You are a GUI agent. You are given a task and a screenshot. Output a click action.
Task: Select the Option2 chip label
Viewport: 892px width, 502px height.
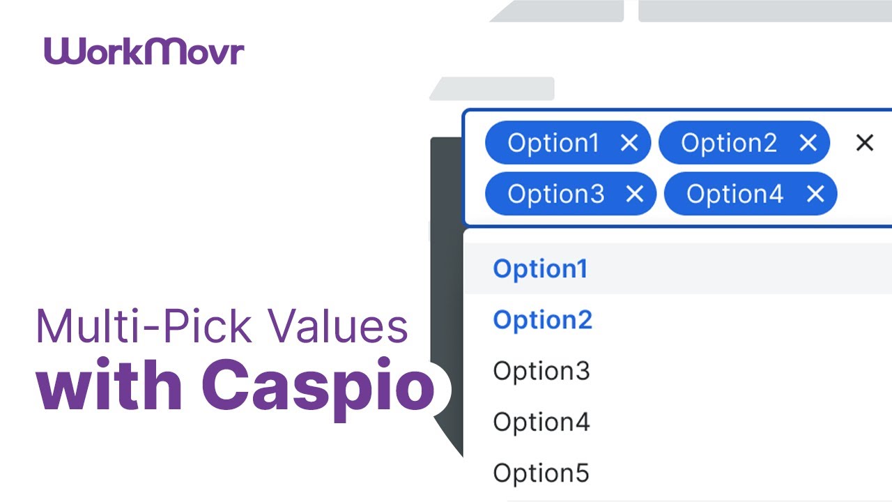(728, 143)
